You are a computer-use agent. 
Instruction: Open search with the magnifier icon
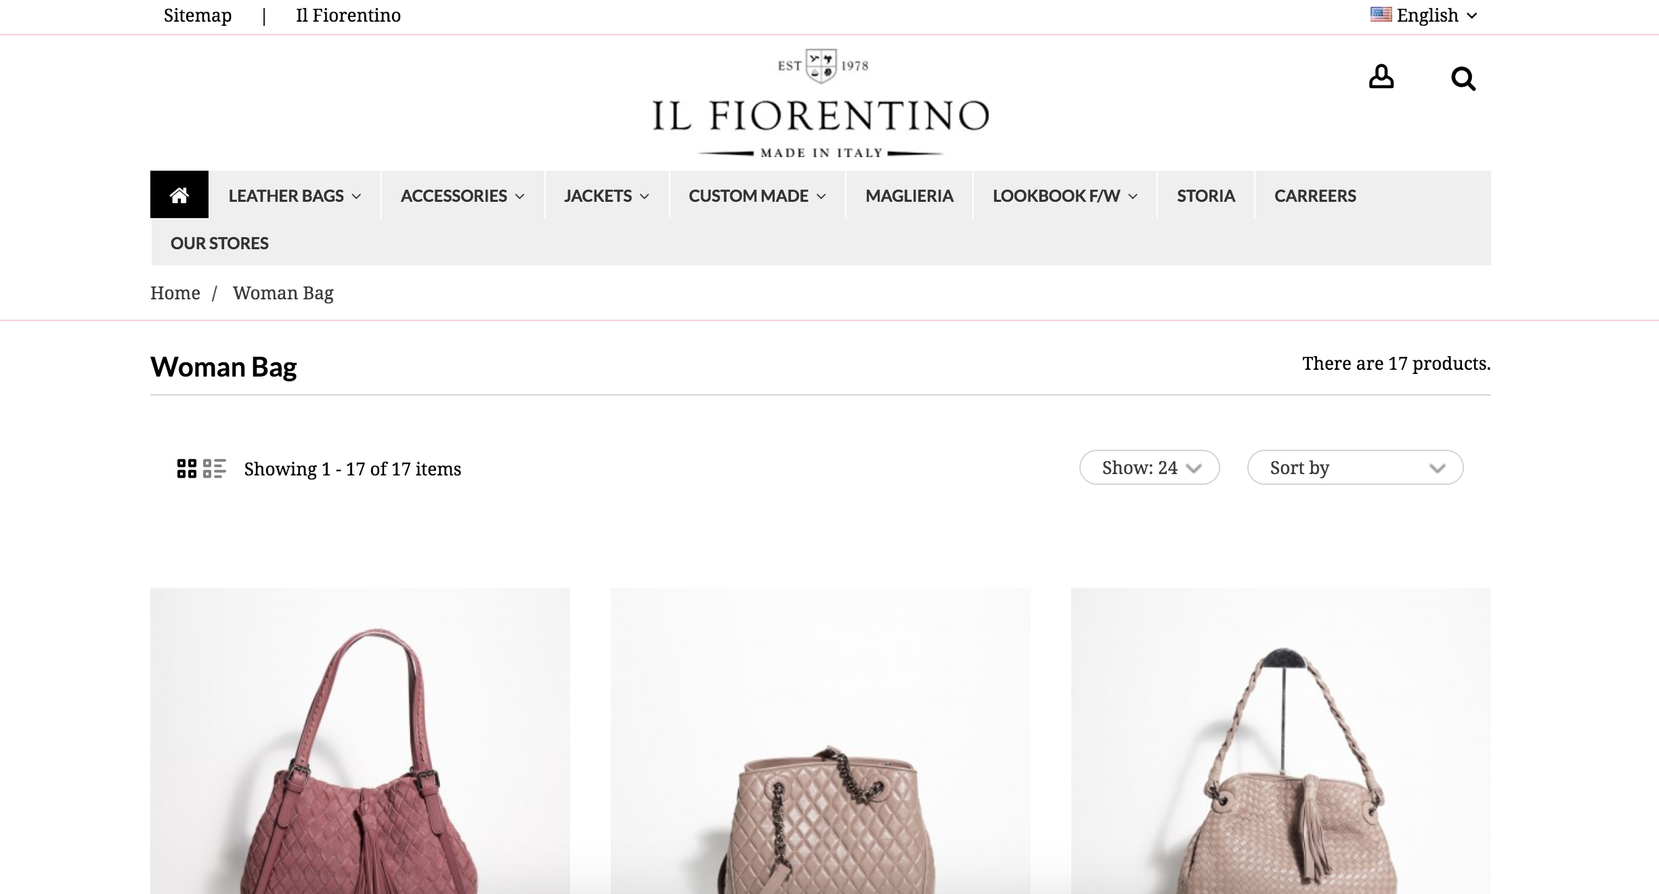[x=1463, y=79]
